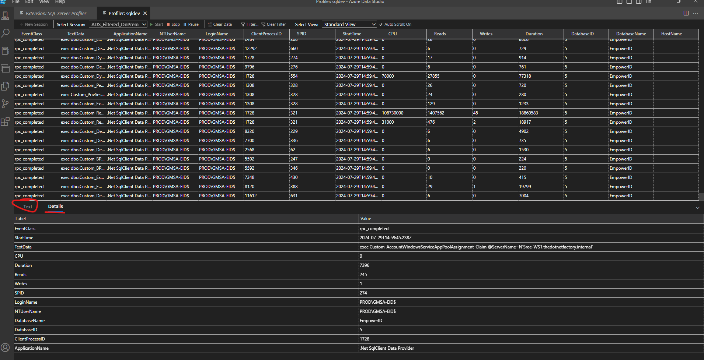The height and width of the screenshot is (360, 704).
Task: Open the Select View dropdown Standard View
Action: click(x=349, y=24)
